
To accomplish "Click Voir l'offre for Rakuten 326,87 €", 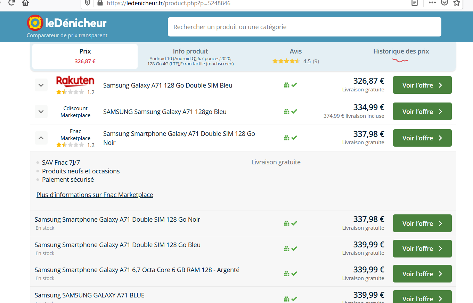I will [422, 85].
